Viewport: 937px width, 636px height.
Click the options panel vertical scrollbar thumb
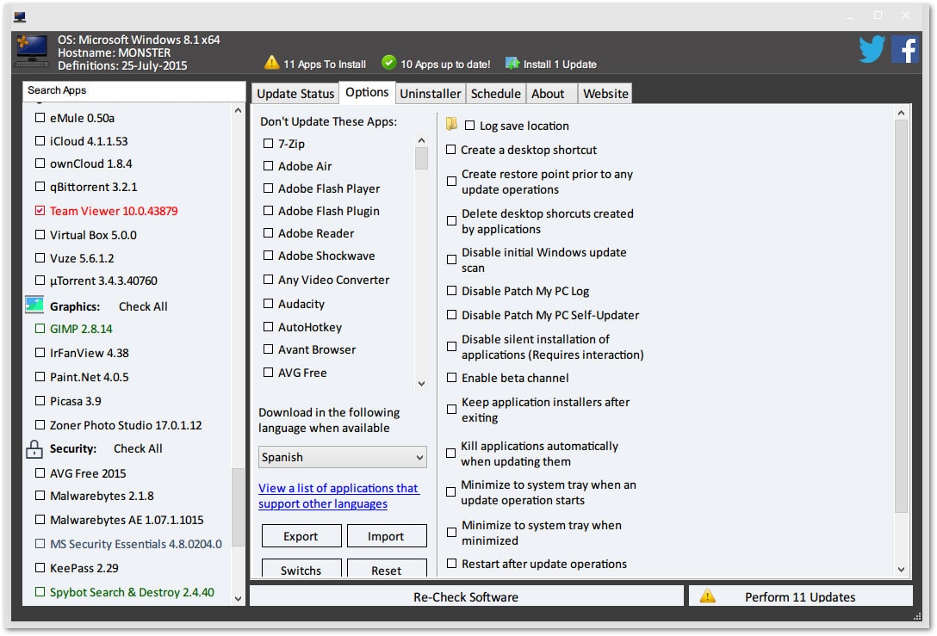click(x=901, y=317)
